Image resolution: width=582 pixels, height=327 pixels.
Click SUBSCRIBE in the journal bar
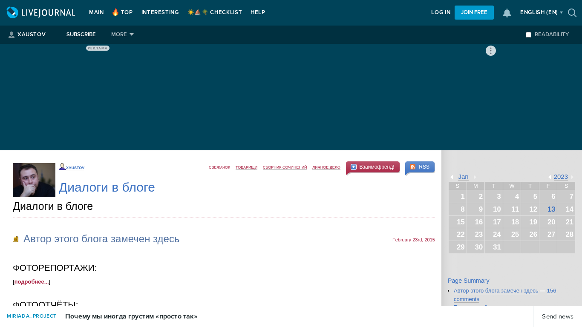[x=81, y=34]
